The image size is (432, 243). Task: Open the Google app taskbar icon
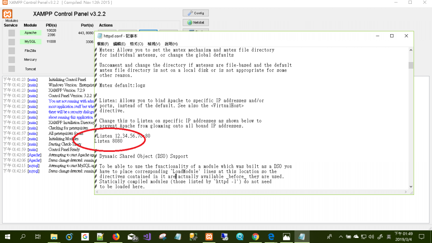coord(85,237)
